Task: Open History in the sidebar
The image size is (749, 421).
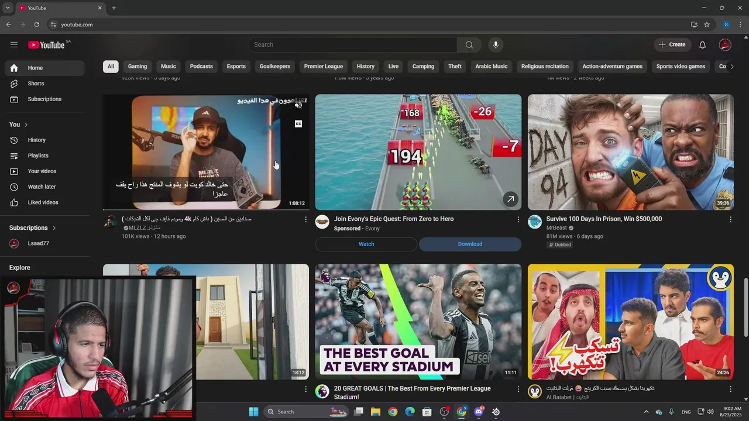Action: pyautogui.click(x=44, y=140)
